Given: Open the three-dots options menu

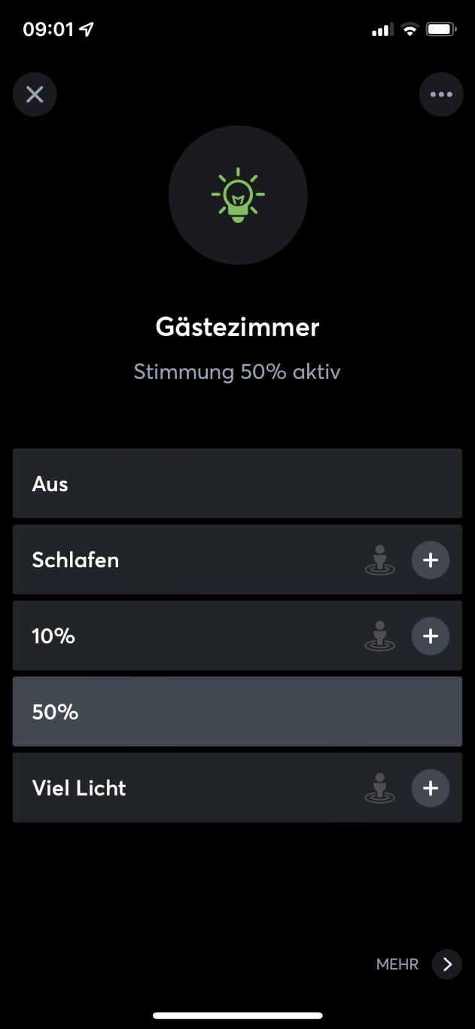Looking at the screenshot, I should coord(441,94).
